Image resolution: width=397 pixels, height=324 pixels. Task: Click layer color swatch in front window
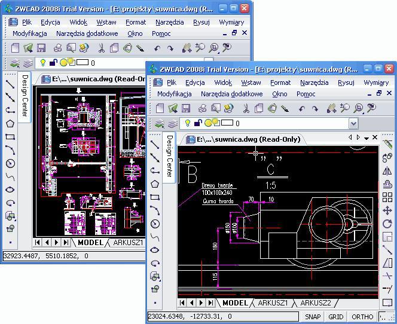[227, 123]
